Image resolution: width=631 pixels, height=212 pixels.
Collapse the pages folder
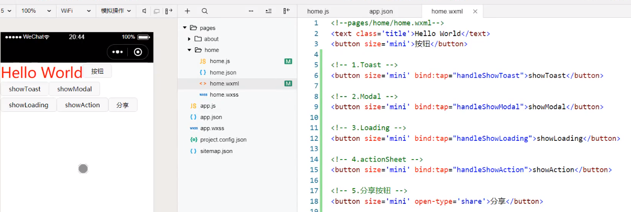tap(184, 28)
